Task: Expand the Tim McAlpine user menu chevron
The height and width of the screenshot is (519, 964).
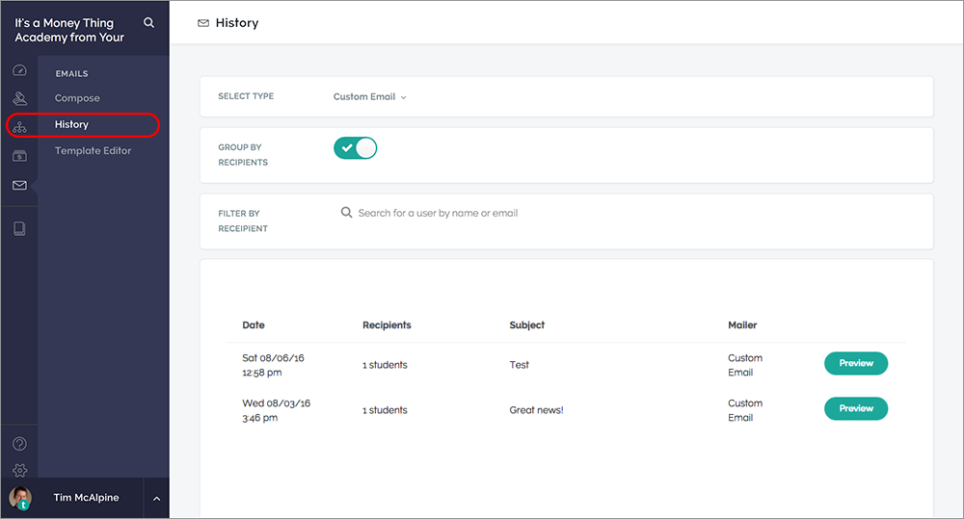Action: click(x=156, y=498)
